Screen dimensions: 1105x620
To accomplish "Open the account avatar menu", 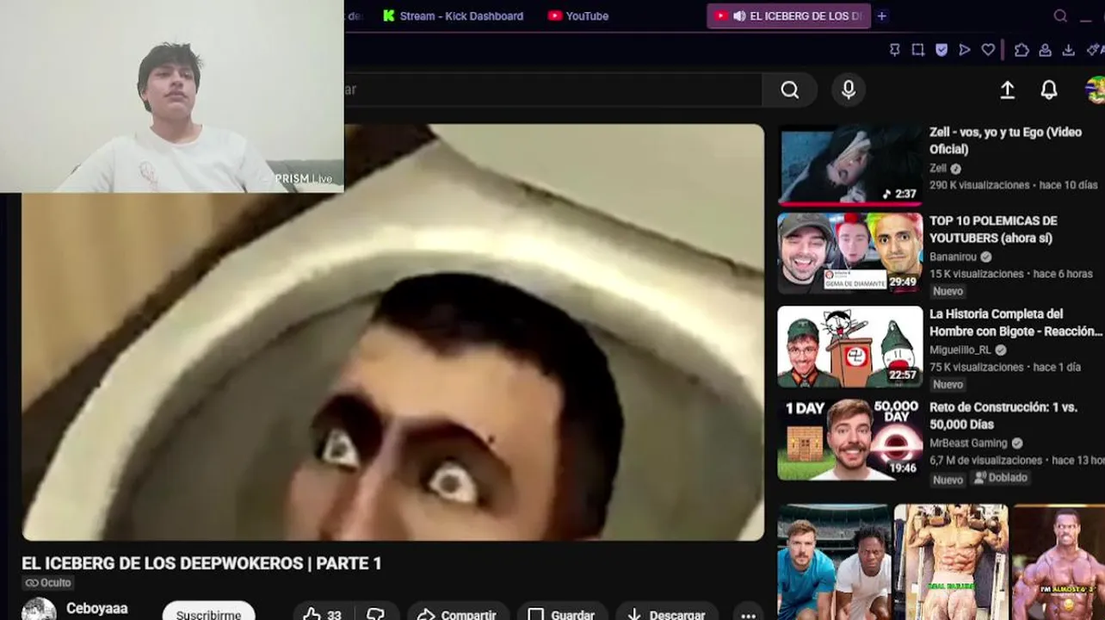I will pyautogui.click(x=1096, y=90).
